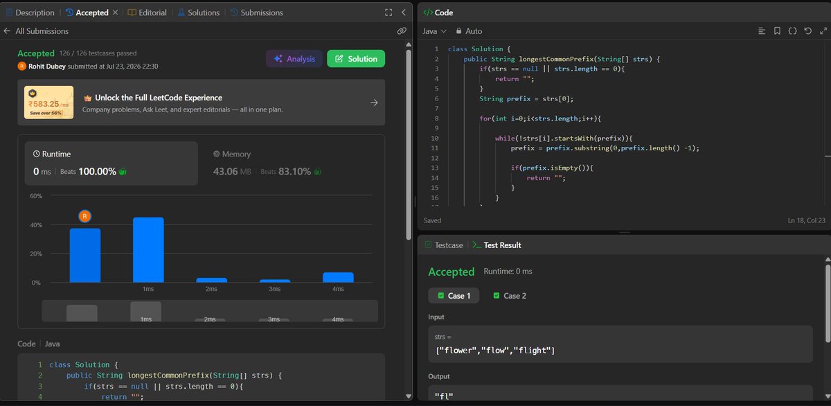Click the 'Saved' status text
831x406 pixels.
(434, 220)
